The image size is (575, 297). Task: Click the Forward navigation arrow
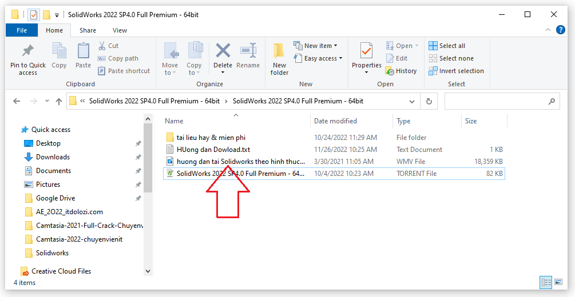click(34, 102)
